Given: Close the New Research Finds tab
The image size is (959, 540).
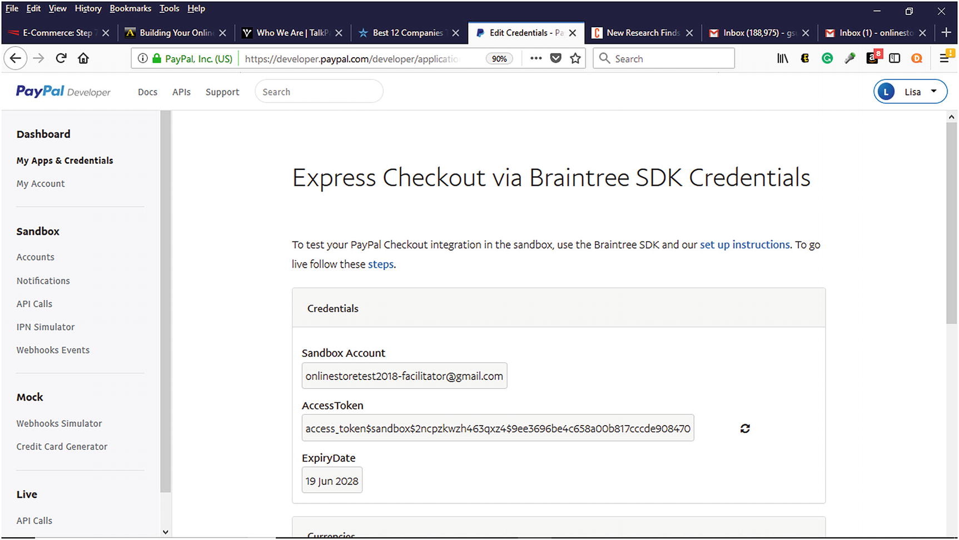Looking at the screenshot, I should point(689,33).
